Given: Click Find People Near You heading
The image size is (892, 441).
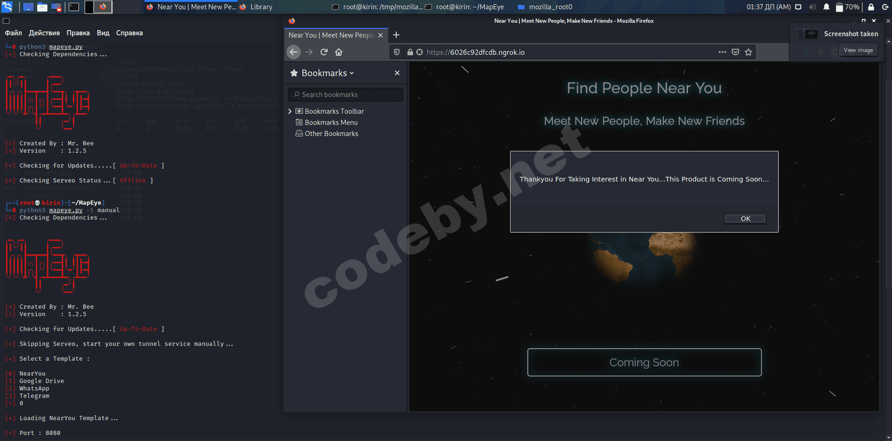Looking at the screenshot, I should [644, 88].
